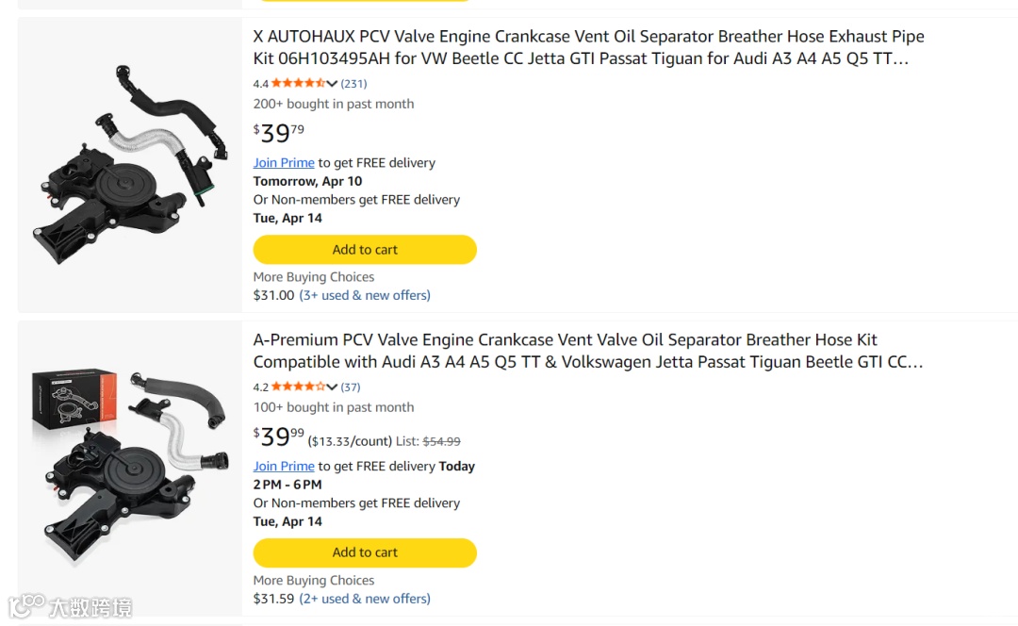Click Join Prime link above Tomorrow, Apr 10
Image resolution: width=1018 pixels, height=626 pixels.
click(284, 162)
